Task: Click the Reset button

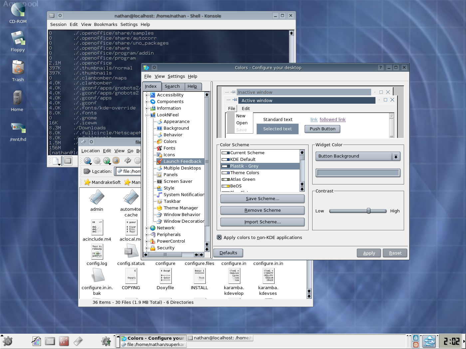Action: click(395, 253)
